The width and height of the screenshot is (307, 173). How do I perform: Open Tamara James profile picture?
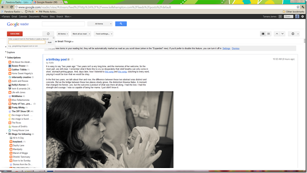pyautogui.click(x=297, y=16)
